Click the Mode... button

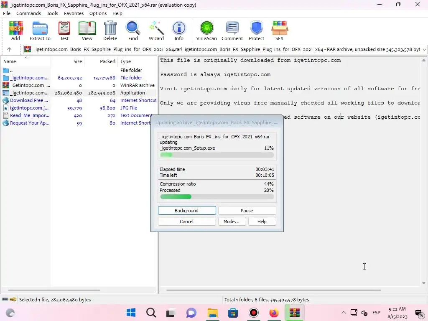pyautogui.click(x=232, y=222)
